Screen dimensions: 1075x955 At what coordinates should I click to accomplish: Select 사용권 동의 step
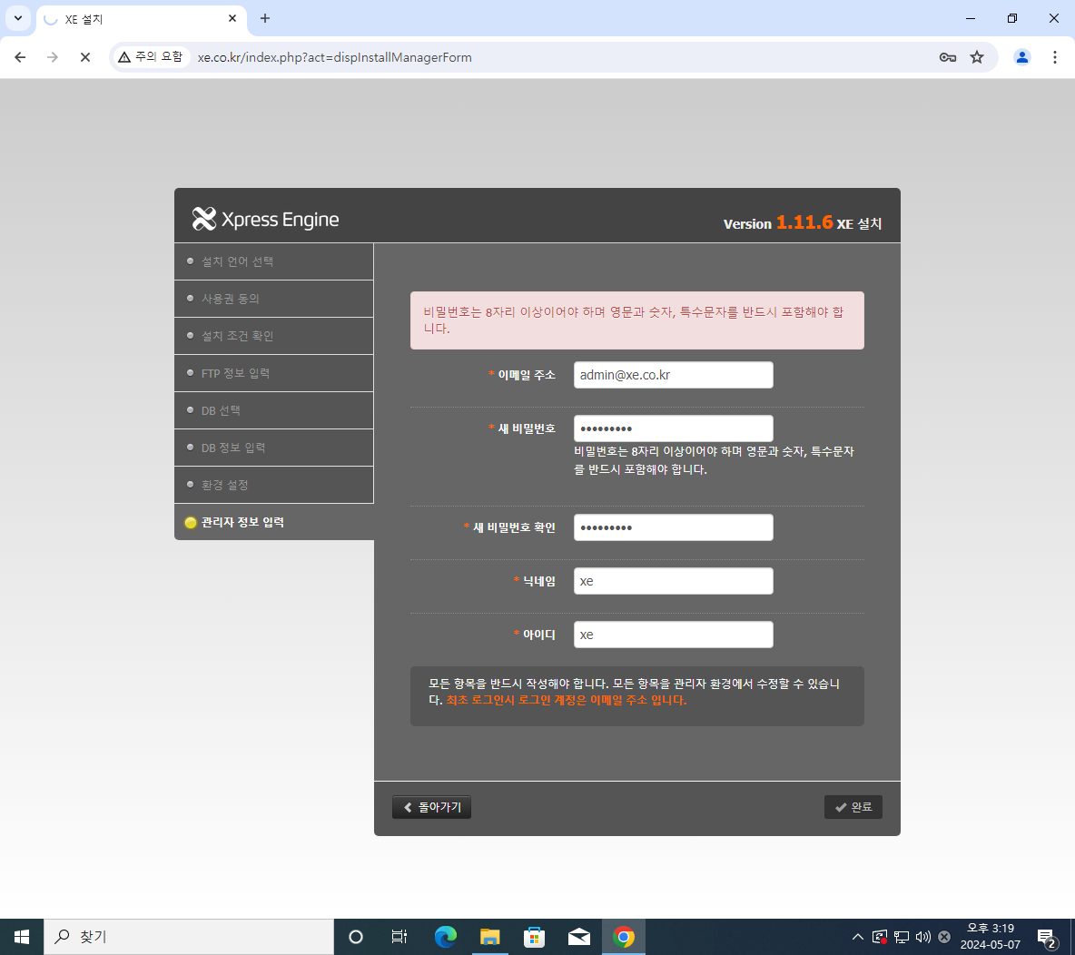[x=274, y=299]
